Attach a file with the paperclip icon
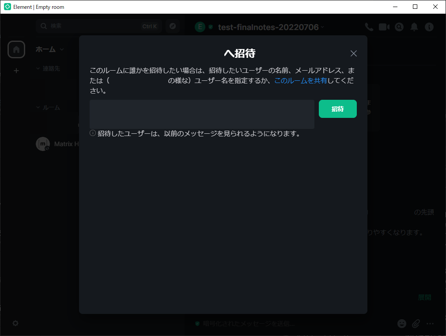This screenshot has height=336, width=446. coord(416,324)
